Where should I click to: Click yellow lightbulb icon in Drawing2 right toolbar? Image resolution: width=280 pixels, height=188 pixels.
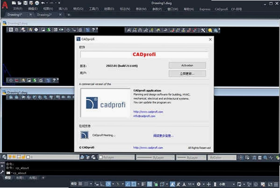pos(210,30)
